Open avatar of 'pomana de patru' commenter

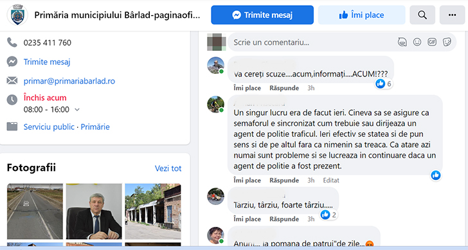pos(215,235)
